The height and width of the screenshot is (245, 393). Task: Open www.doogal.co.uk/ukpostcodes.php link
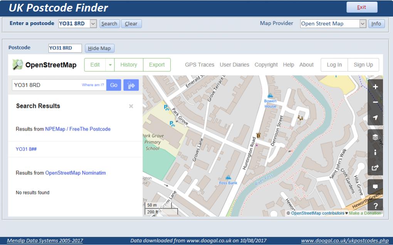click(x=344, y=241)
